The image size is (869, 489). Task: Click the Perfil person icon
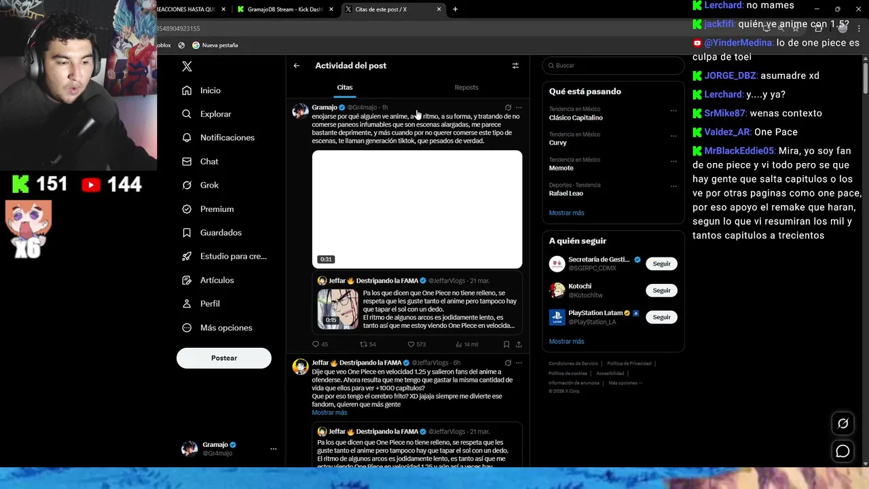tap(187, 304)
